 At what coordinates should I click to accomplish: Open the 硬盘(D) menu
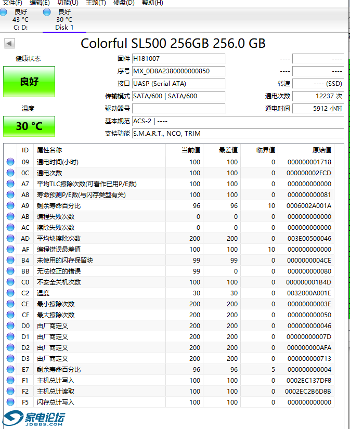click(x=124, y=3)
